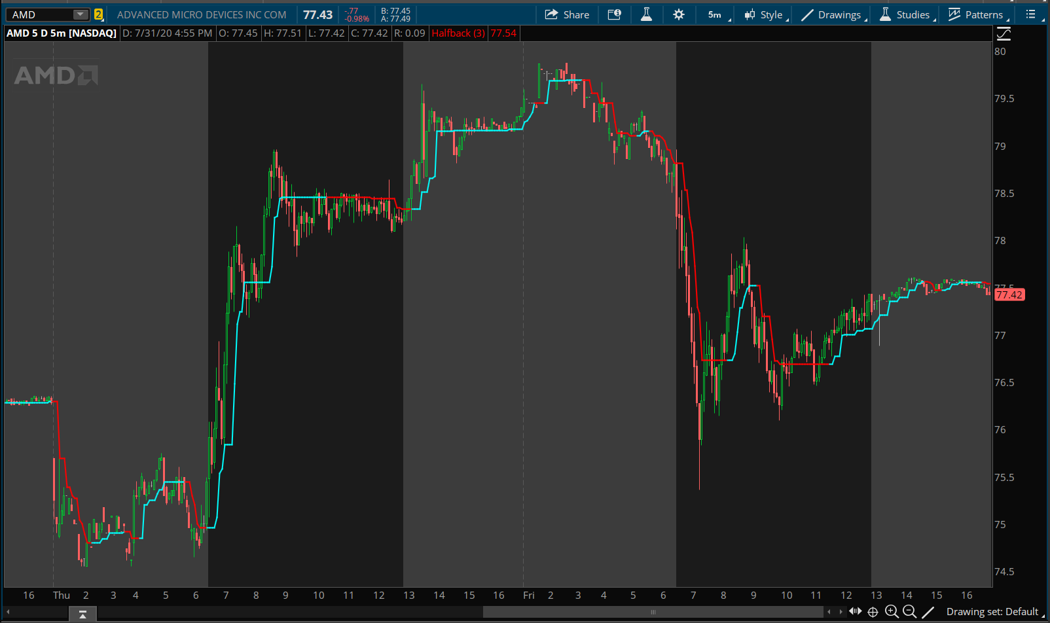
Task: Click the 76 price axis label
Action: click(1000, 429)
